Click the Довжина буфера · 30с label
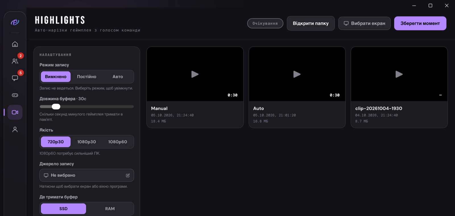Screen dimensions: 455x216 (63, 99)
